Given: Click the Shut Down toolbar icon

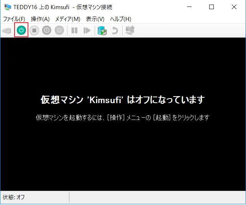Looking at the screenshot, I should [x=47, y=31].
